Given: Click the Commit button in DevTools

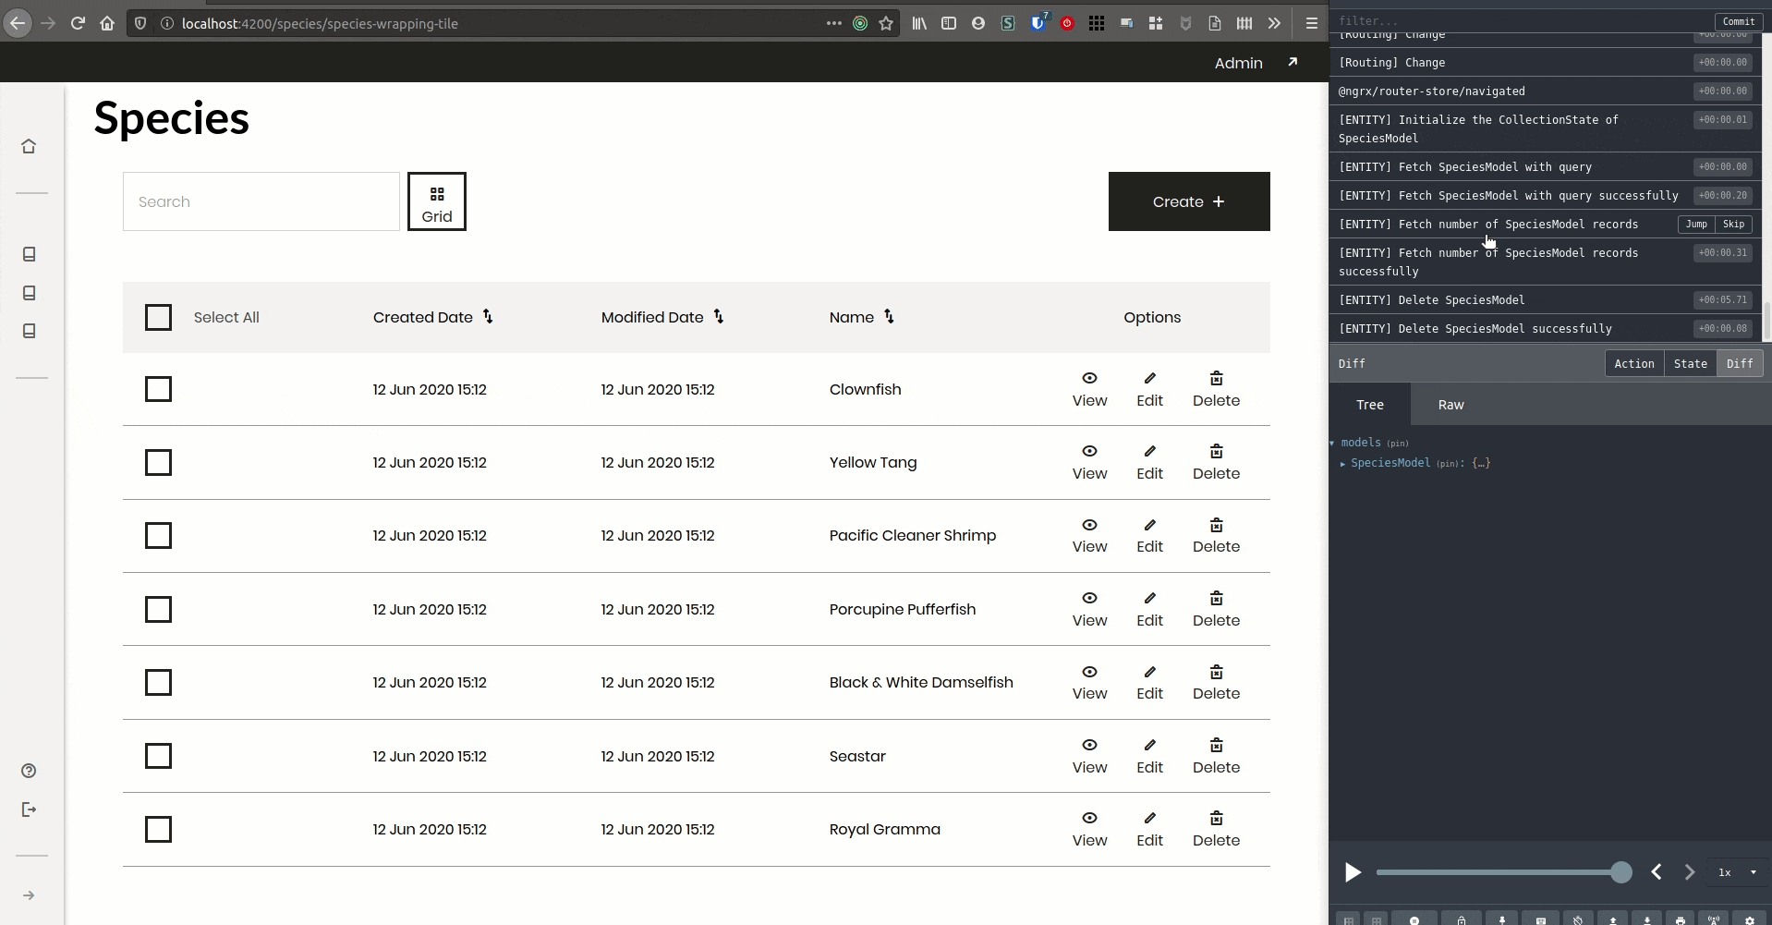Looking at the screenshot, I should (1738, 21).
